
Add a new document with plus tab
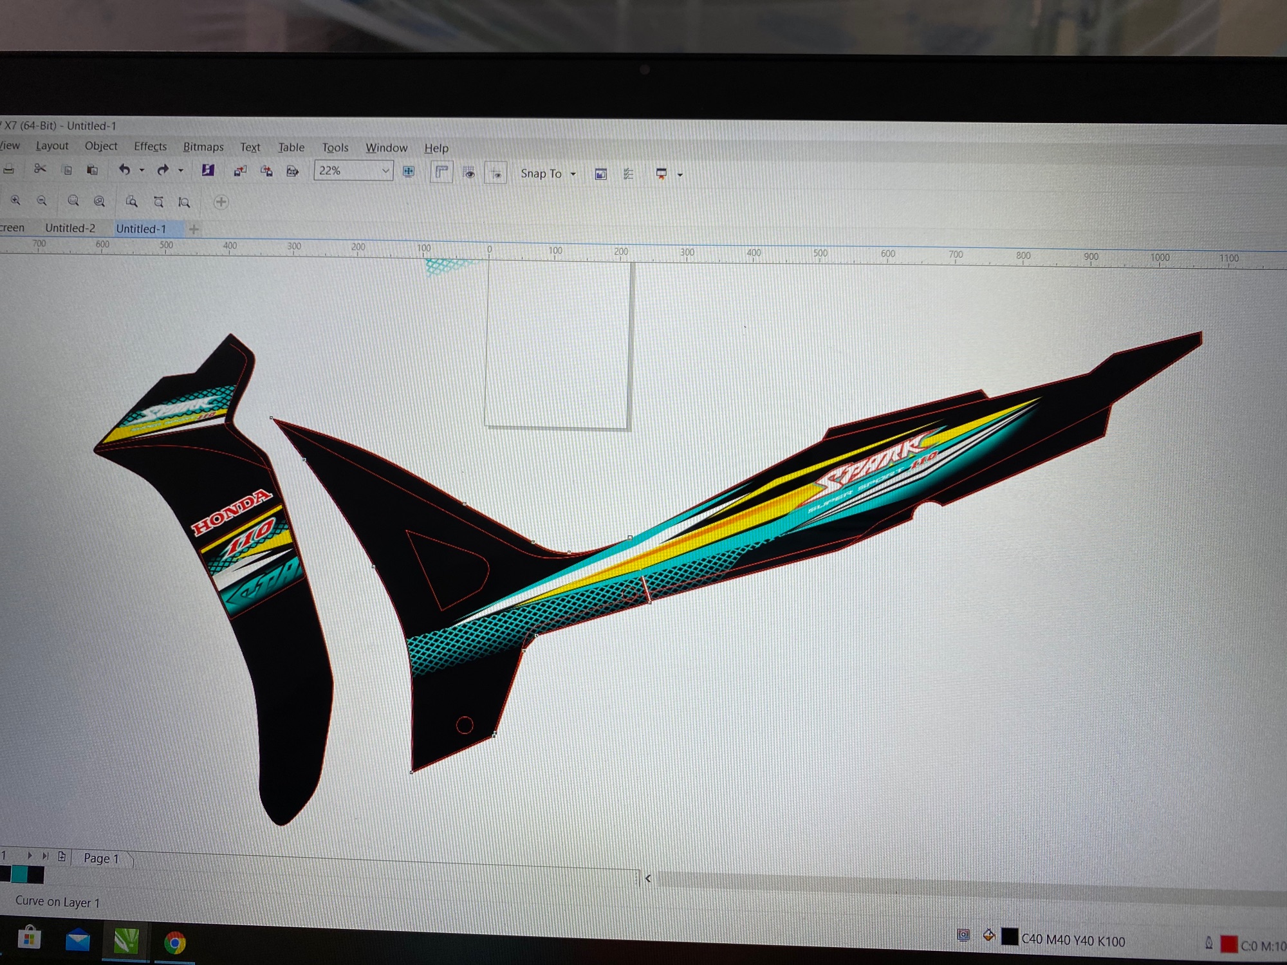(194, 228)
